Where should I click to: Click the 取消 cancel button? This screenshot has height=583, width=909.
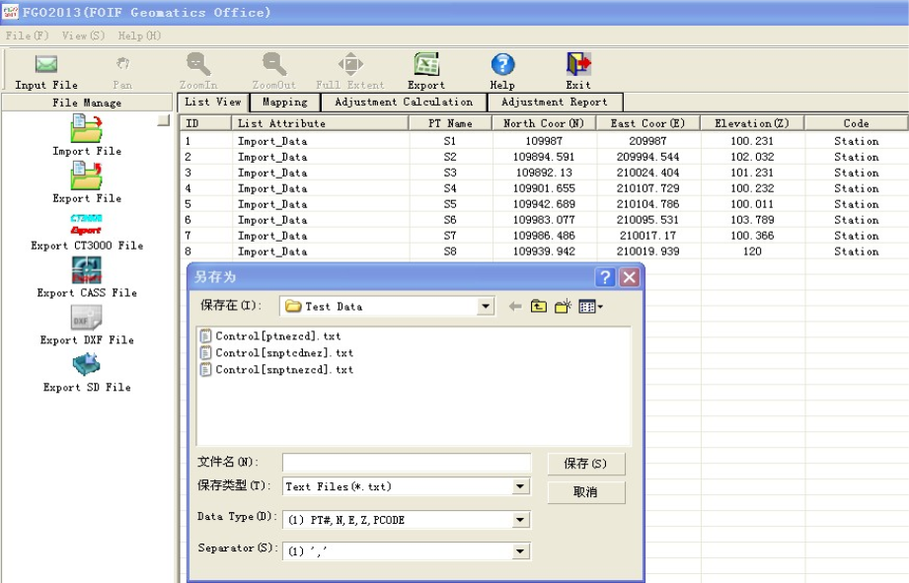coord(585,491)
